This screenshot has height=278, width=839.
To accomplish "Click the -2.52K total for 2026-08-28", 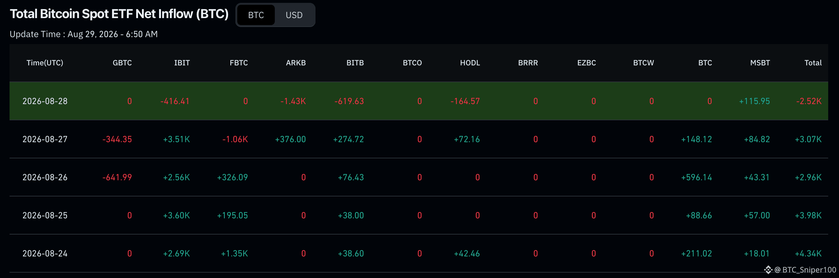I will click(x=809, y=101).
